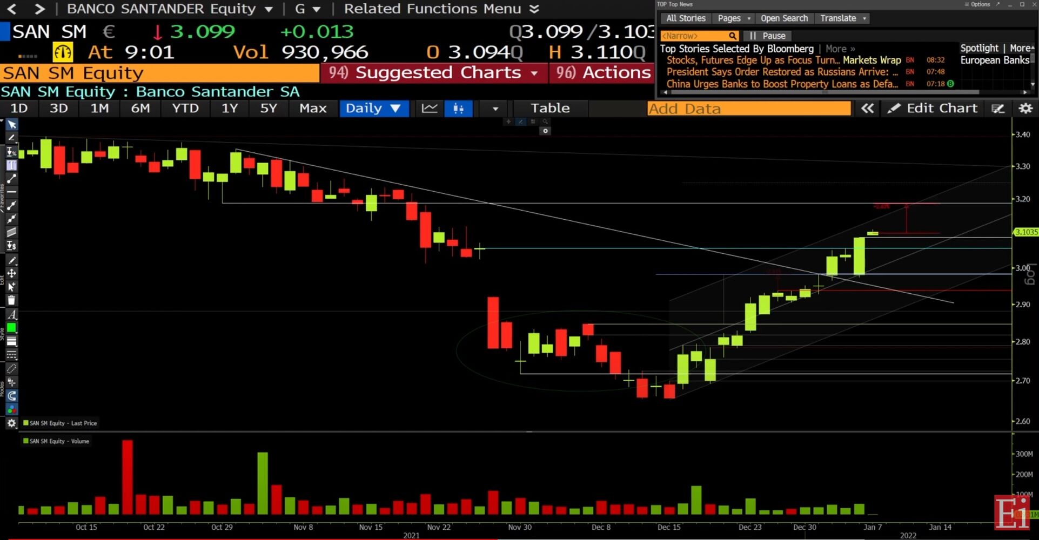Open the Translate dropdown in Top News
This screenshot has height=540, width=1039.
pyautogui.click(x=843, y=18)
